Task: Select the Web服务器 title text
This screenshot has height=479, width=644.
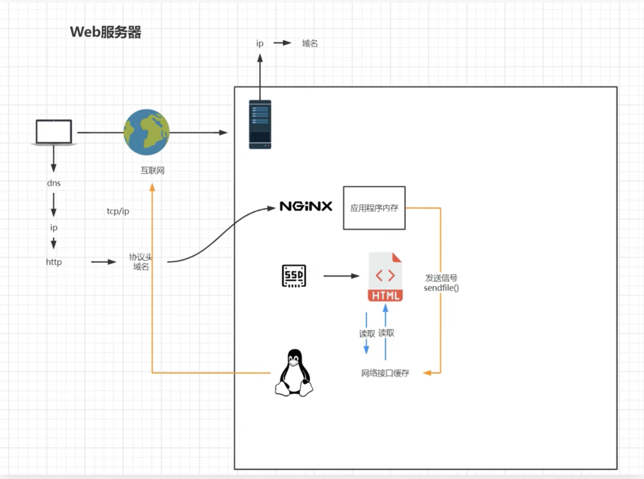Action: tap(106, 32)
